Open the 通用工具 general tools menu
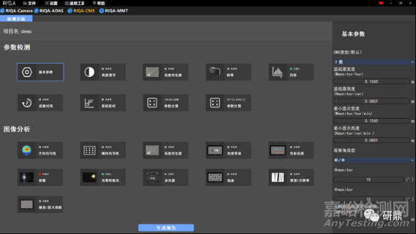The image size is (416, 234). click(75, 3)
